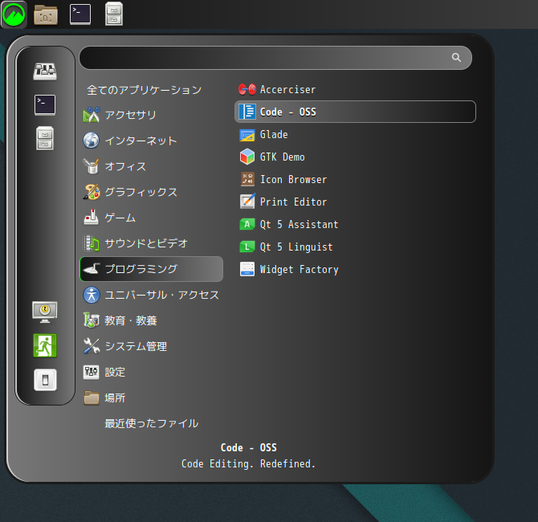This screenshot has height=522, width=538.
Task: Click the Print Editor pencil icon
Action: click(247, 202)
